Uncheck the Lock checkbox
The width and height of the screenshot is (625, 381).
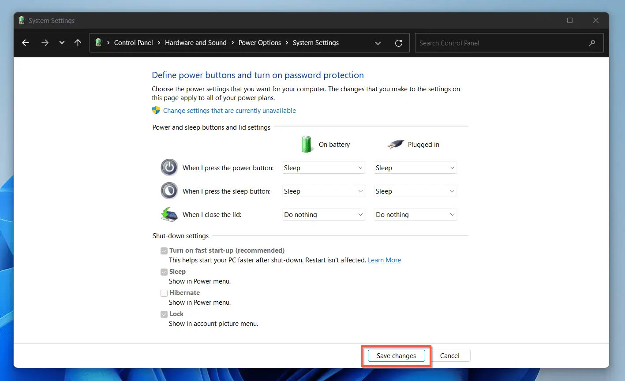click(164, 314)
